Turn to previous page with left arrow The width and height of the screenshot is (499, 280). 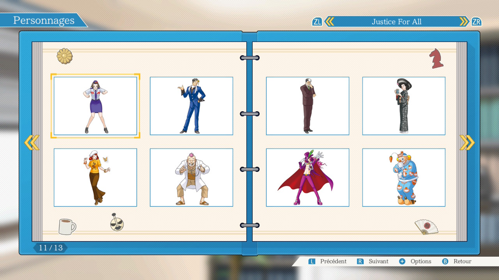tap(32, 143)
